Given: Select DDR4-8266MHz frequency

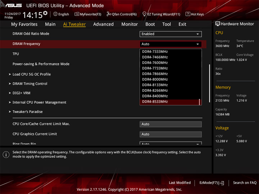Looking at the screenshot, I should [170, 91].
